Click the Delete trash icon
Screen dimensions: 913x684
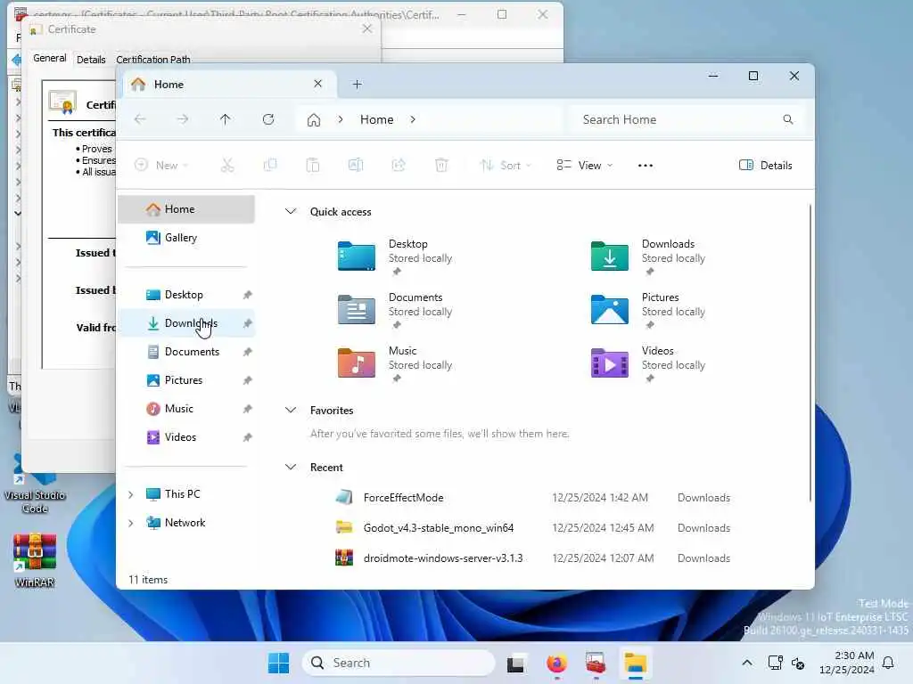pos(441,166)
